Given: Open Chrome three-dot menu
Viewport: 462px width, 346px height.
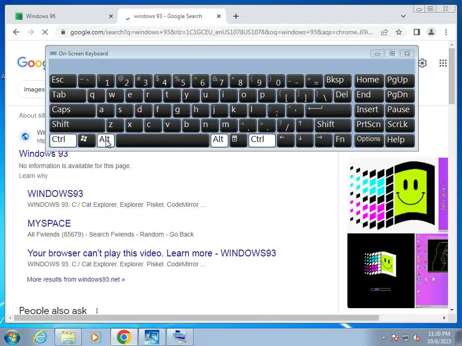Looking at the screenshot, I should click(x=446, y=32).
